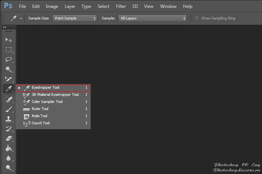Screen dimensions: 262x174
Task: Activate the Magic Wand tool
Action: [x=9, y=69]
